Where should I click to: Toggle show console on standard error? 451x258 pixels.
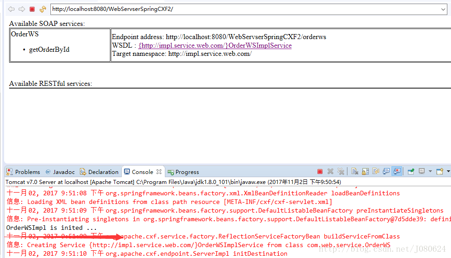pyautogui.click(x=397, y=172)
